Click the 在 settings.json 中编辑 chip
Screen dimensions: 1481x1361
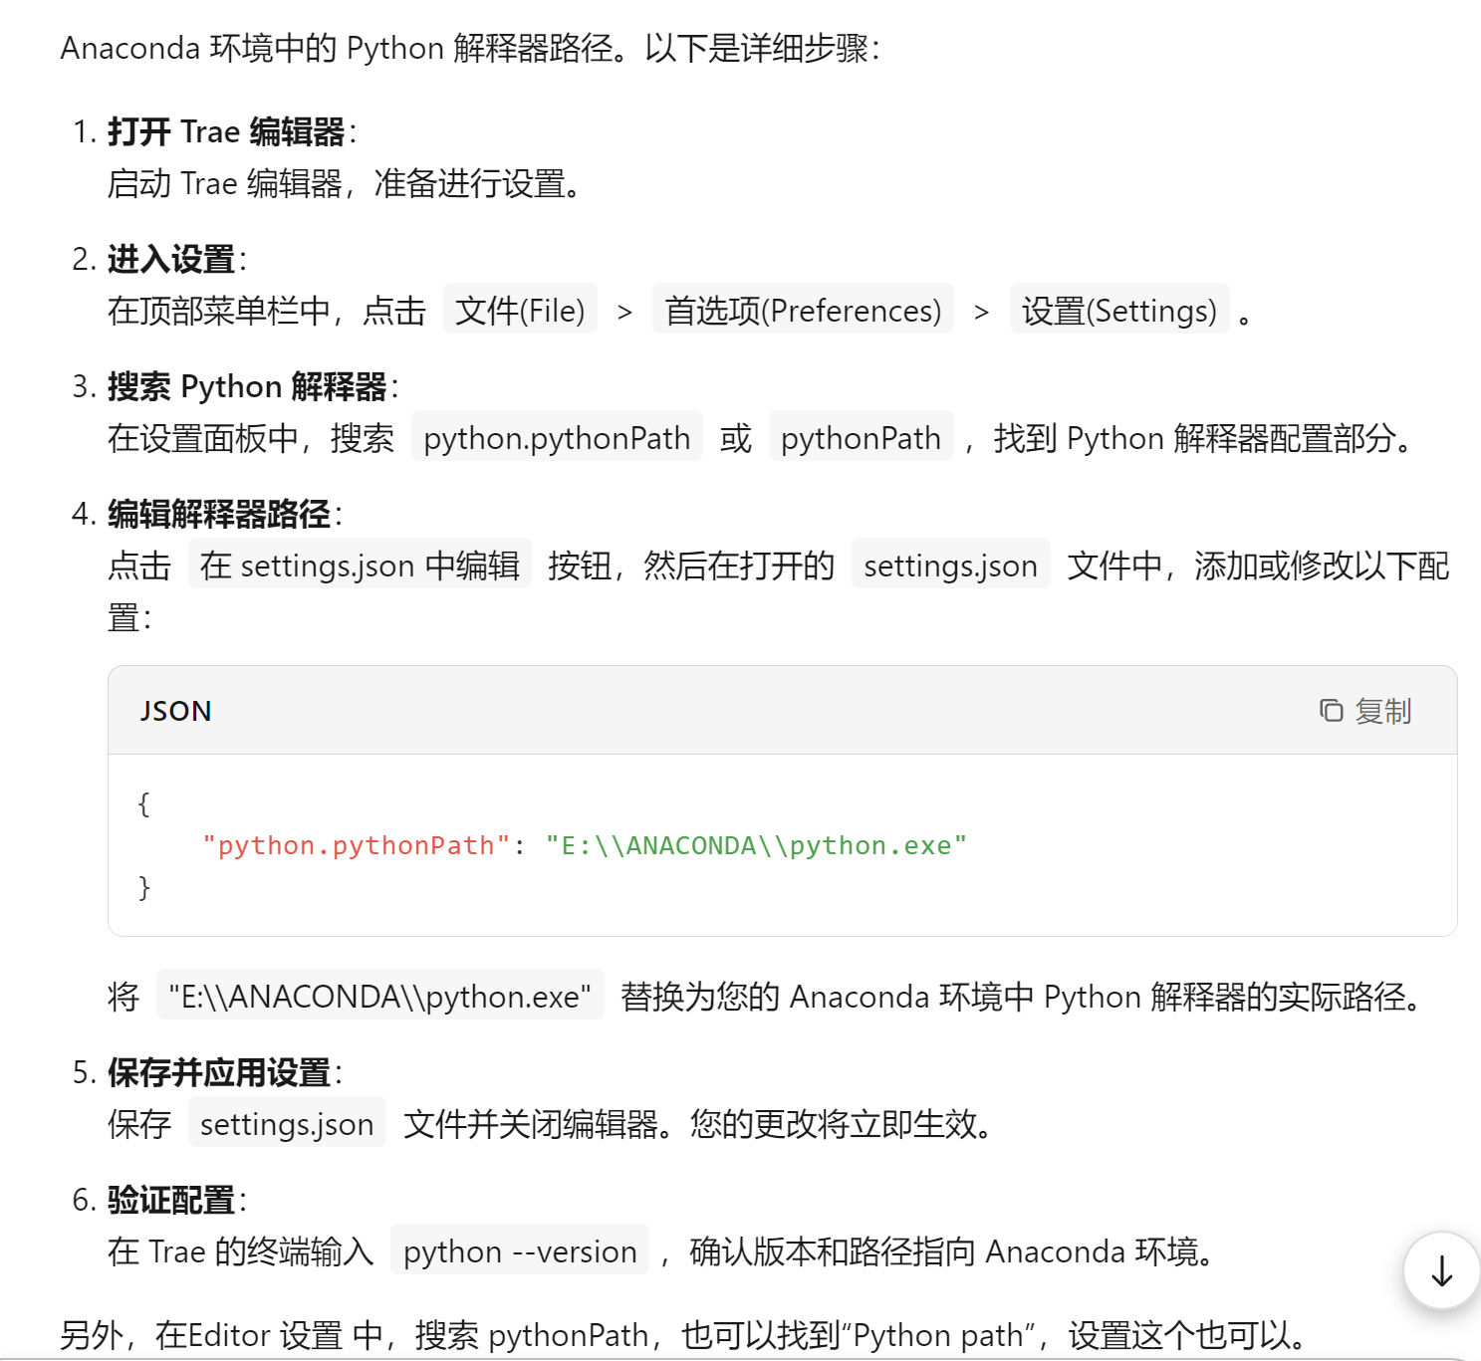tap(360, 566)
